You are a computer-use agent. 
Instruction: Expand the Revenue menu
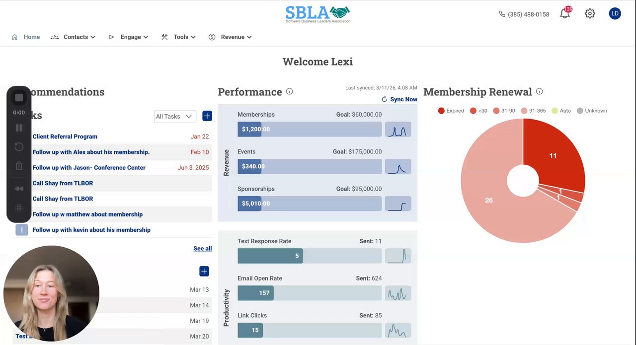pos(230,37)
